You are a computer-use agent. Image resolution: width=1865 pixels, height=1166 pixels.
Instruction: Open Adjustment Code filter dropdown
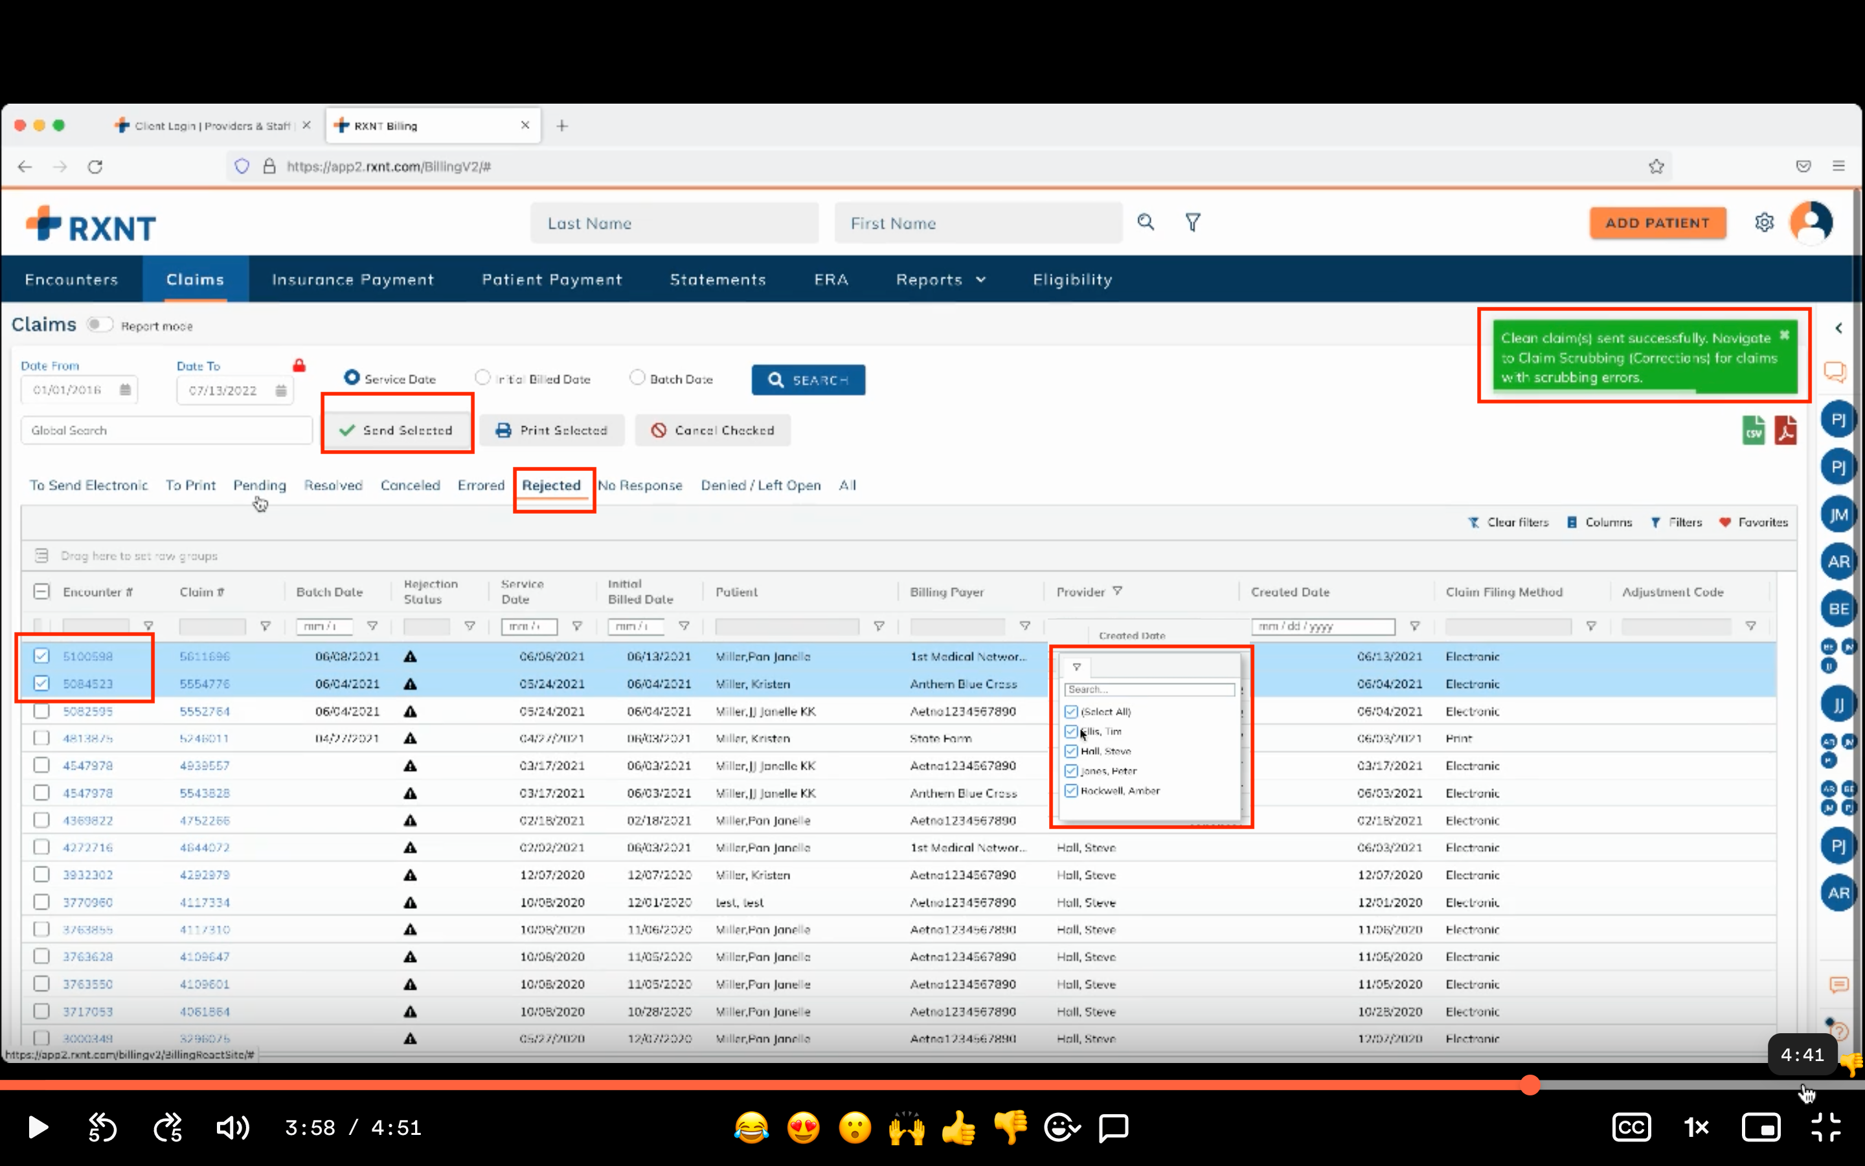tap(1751, 626)
